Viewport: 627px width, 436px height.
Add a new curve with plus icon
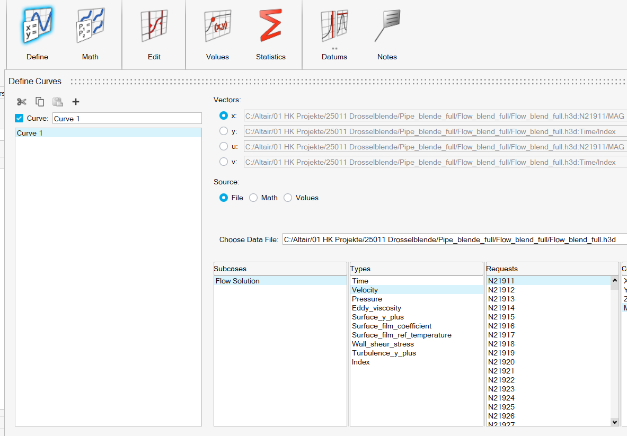click(x=76, y=102)
